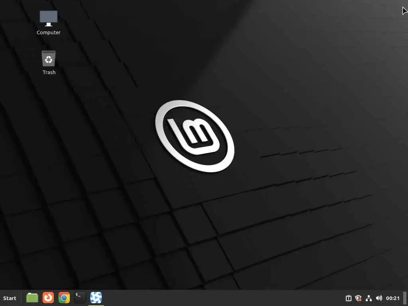The height and width of the screenshot is (306, 408).
Task: Open the Start menu
Action: click(10, 298)
